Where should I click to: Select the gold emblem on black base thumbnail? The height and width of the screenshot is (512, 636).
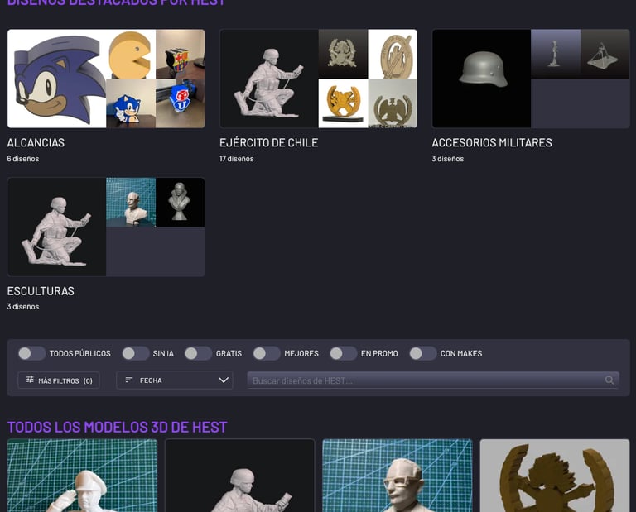(343, 103)
